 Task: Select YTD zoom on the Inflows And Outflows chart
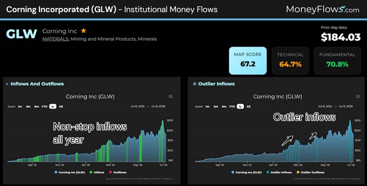pyautogui.click(x=45, y=106)
